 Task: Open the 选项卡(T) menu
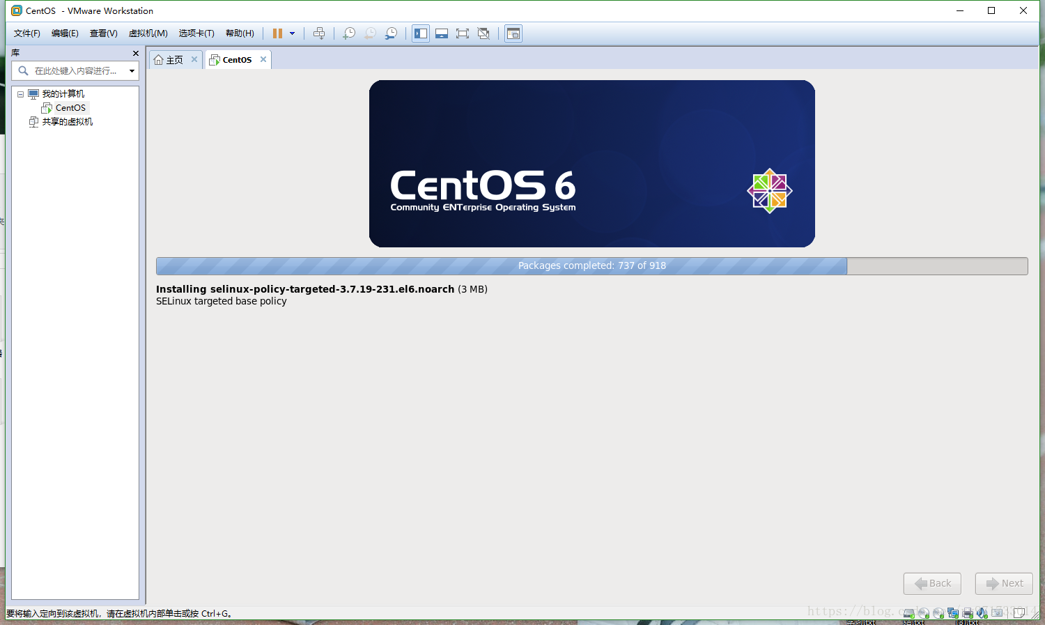(196, 33)
